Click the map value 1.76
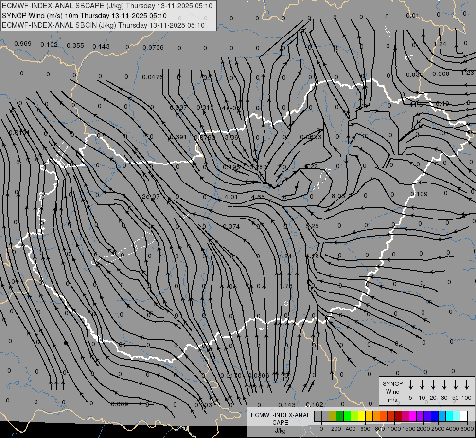 (286, 286)
